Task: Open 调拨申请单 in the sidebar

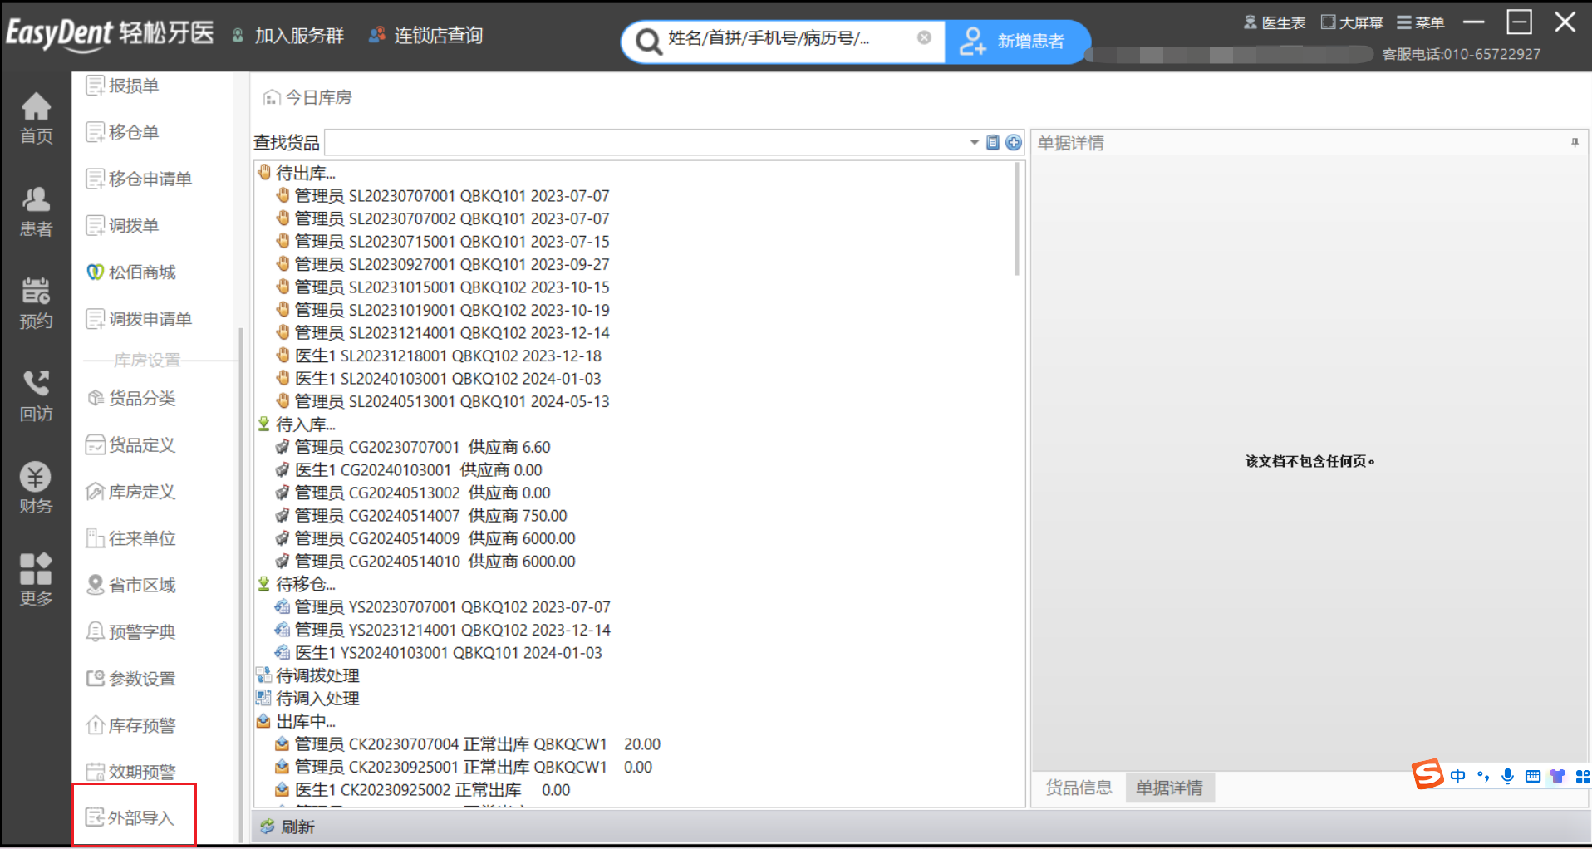Action: pyautogui.click(x=140, y=319)
